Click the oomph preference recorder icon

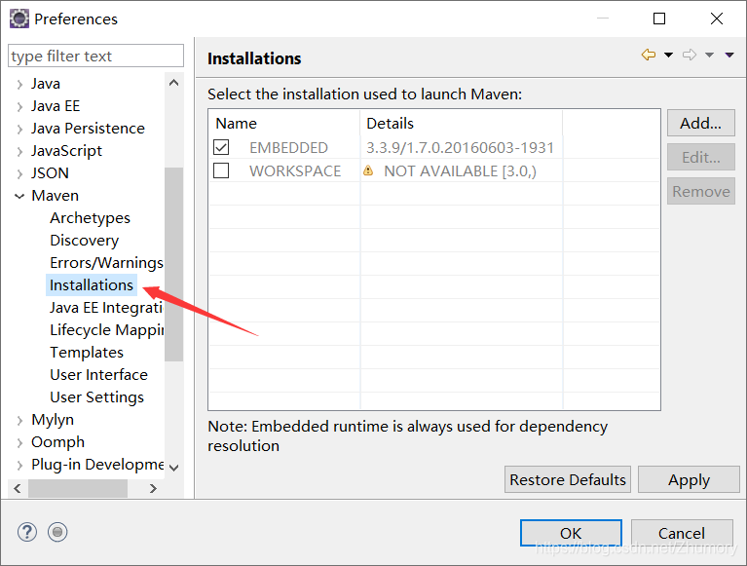pos(57,532)
